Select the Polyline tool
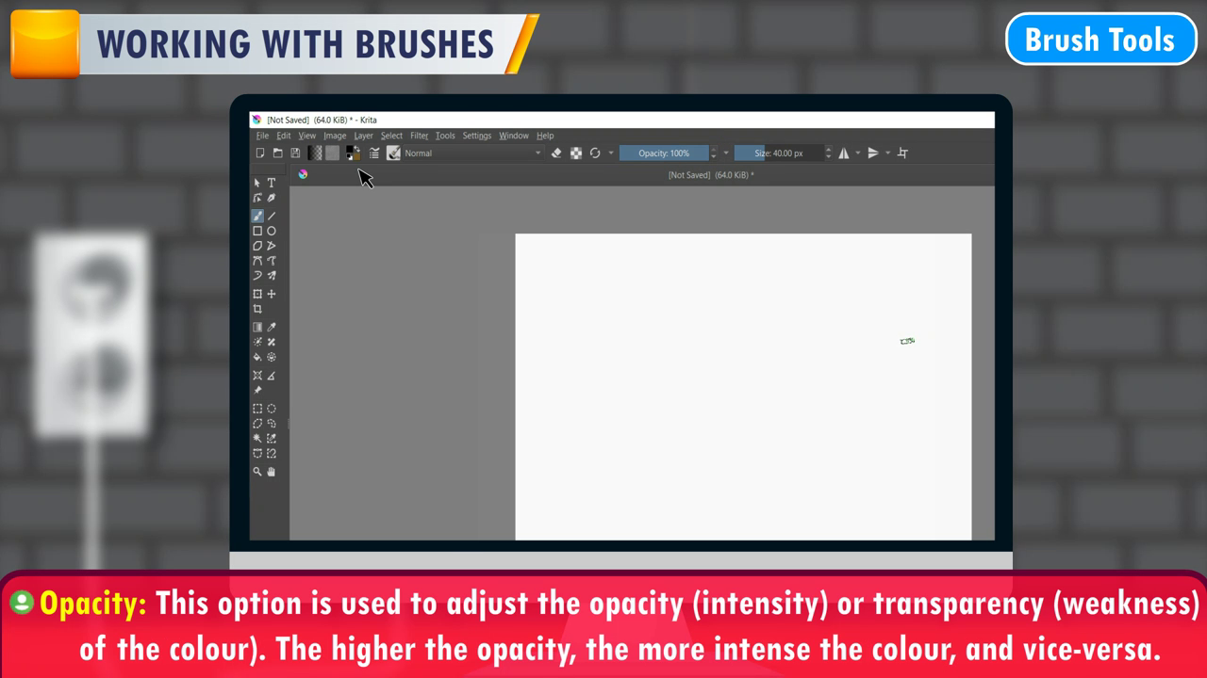1207x678 pixels. (272, 246)
